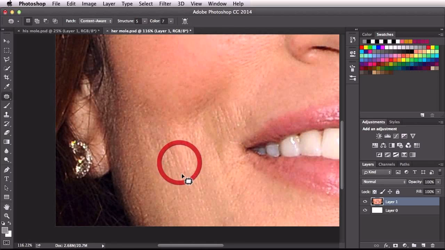Image resolution: width=445 pixels, height=250 pixels.
Task: Enable lock transparent pixels on Layer 1
Action: click(x=375, y=192)
